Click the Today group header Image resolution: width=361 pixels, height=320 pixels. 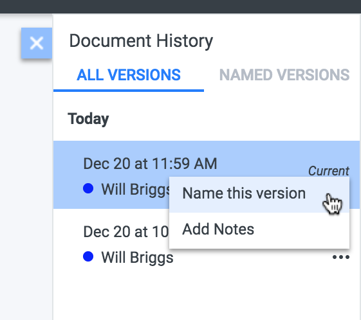(x=88, y=119)
